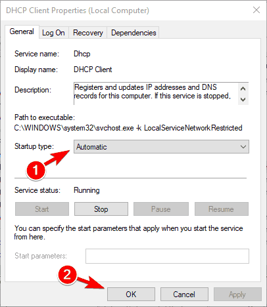The height and width of the screenshot is (307, 267).
Task: Click the red number 2 badge
Action: (x=67, y=275)
